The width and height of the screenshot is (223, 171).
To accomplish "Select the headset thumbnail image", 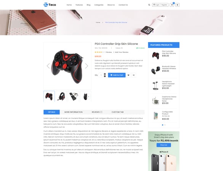I will tap(61, 97).
